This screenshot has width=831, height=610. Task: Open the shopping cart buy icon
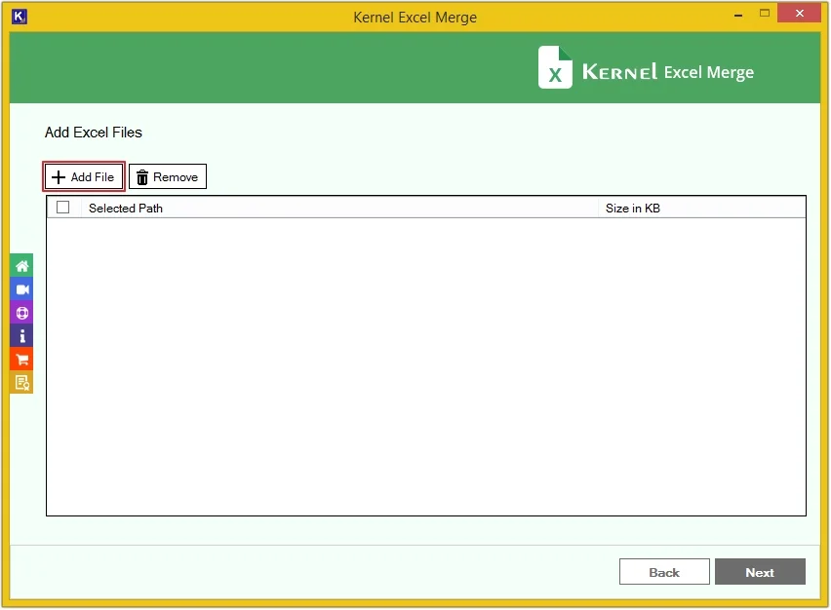(21, 359)
